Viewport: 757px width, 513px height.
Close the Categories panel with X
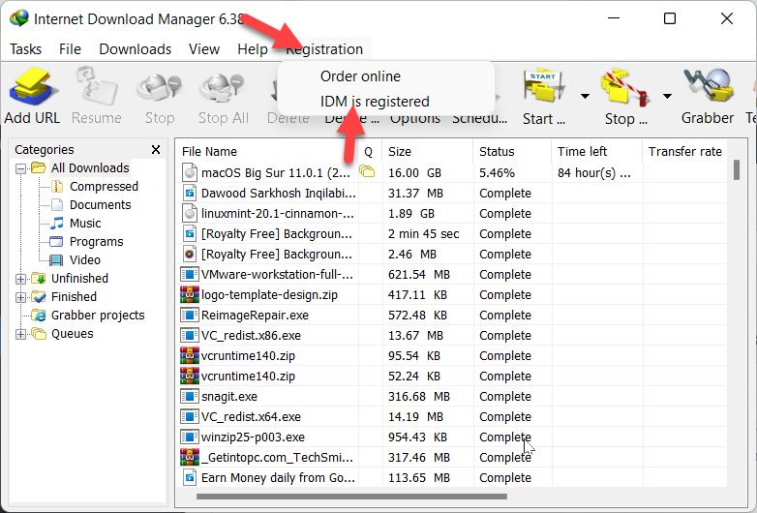pos(156,150)
